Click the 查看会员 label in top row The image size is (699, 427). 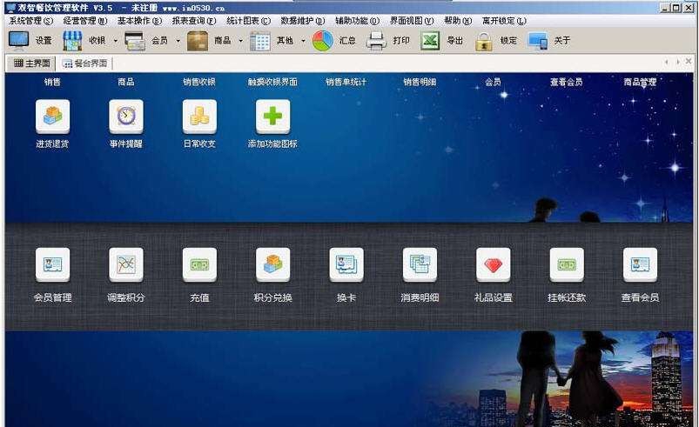click(567, 82)
